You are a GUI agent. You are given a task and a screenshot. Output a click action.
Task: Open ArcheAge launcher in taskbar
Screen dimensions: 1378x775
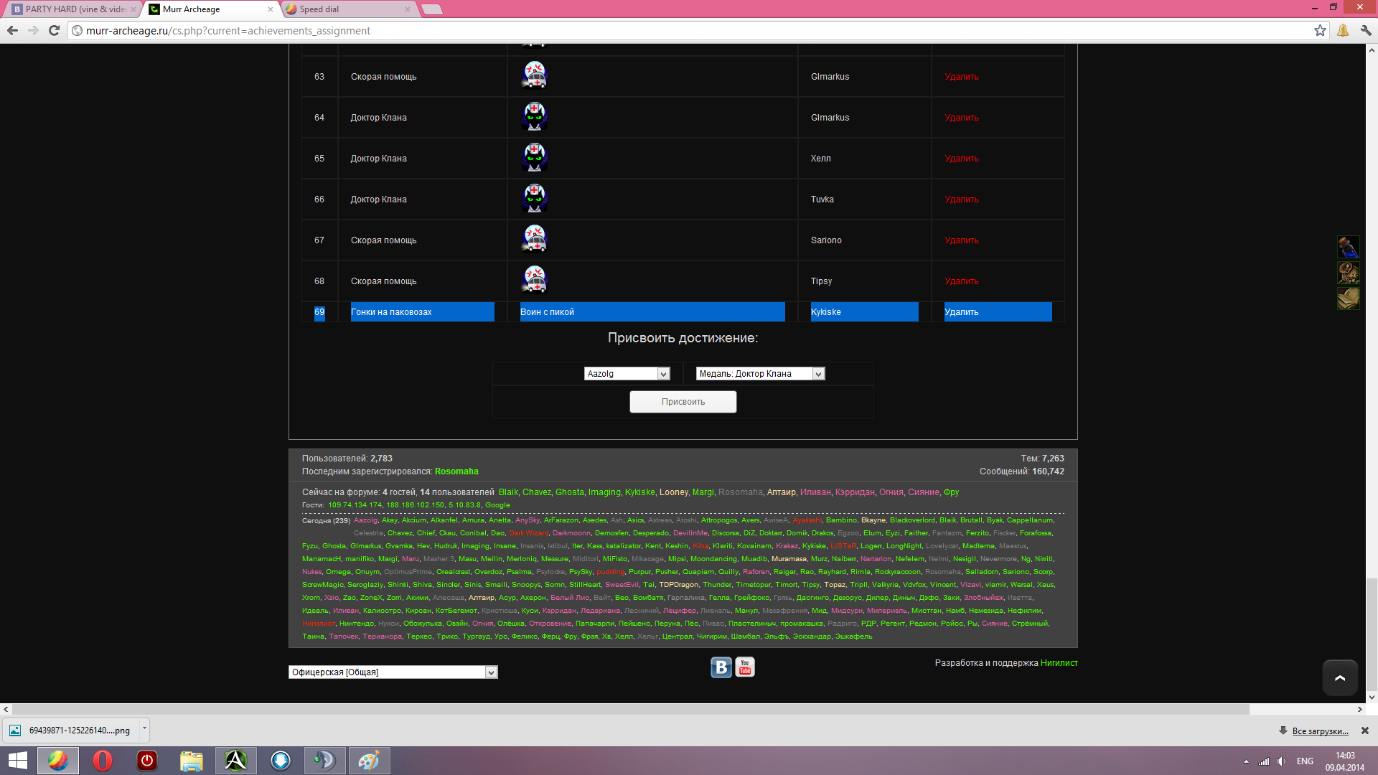tap(235, 761)
